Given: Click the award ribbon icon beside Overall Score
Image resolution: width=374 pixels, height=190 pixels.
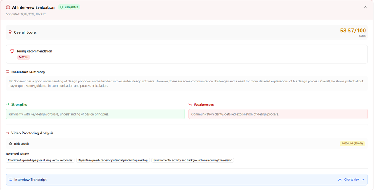Looking at the screenshot, I should 10,32.
